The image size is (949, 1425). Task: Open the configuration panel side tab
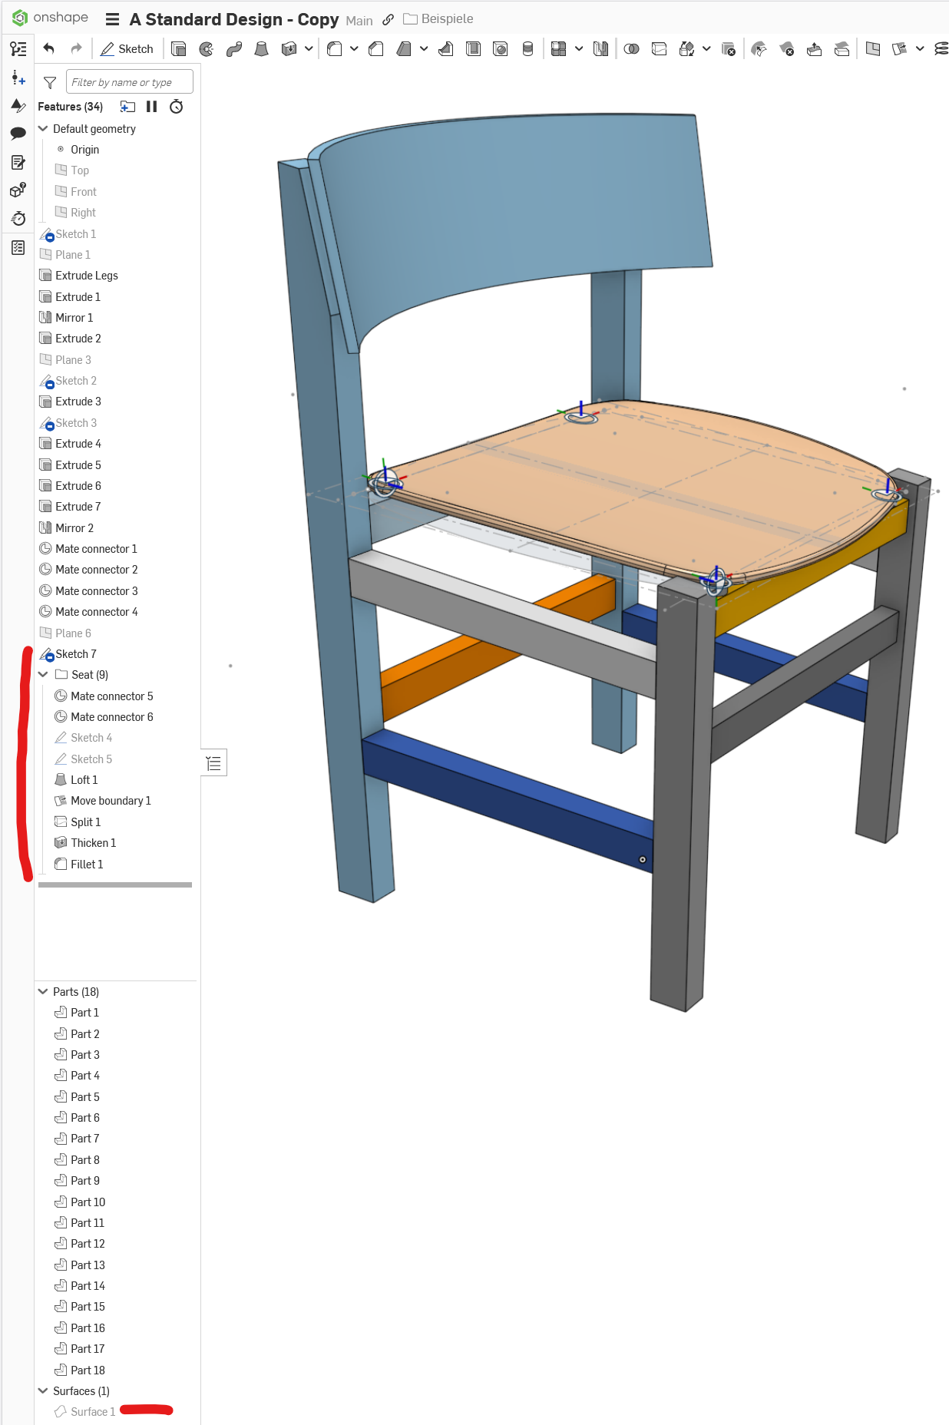pyautogui.click(x=214, y=763)
